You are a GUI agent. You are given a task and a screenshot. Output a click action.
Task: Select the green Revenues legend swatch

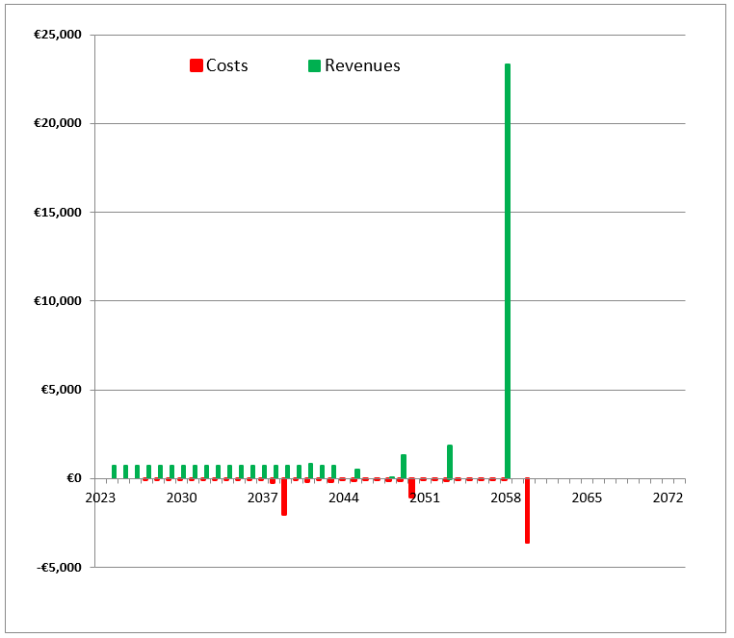click(315, 66)
